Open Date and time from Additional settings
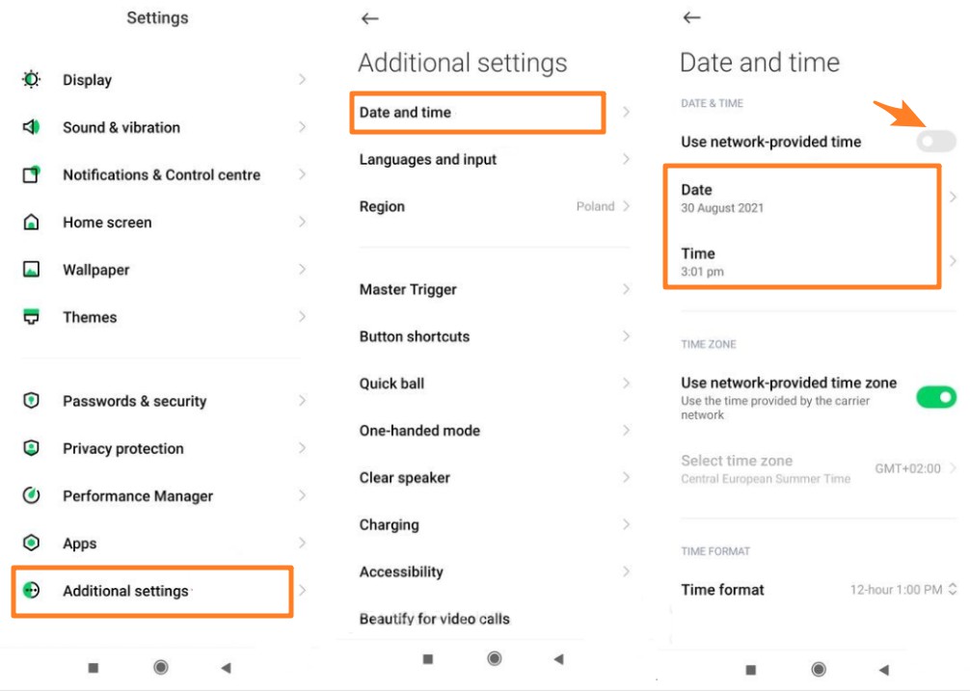 tap(476, 112)
